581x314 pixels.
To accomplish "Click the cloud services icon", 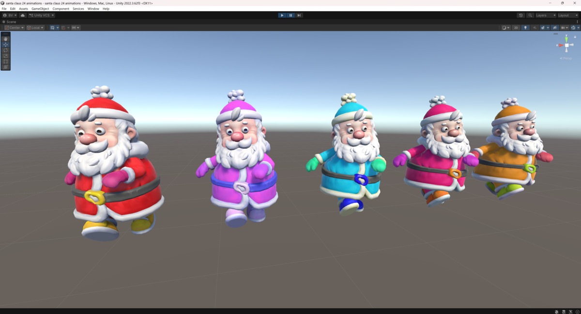I will pos(23,16).
